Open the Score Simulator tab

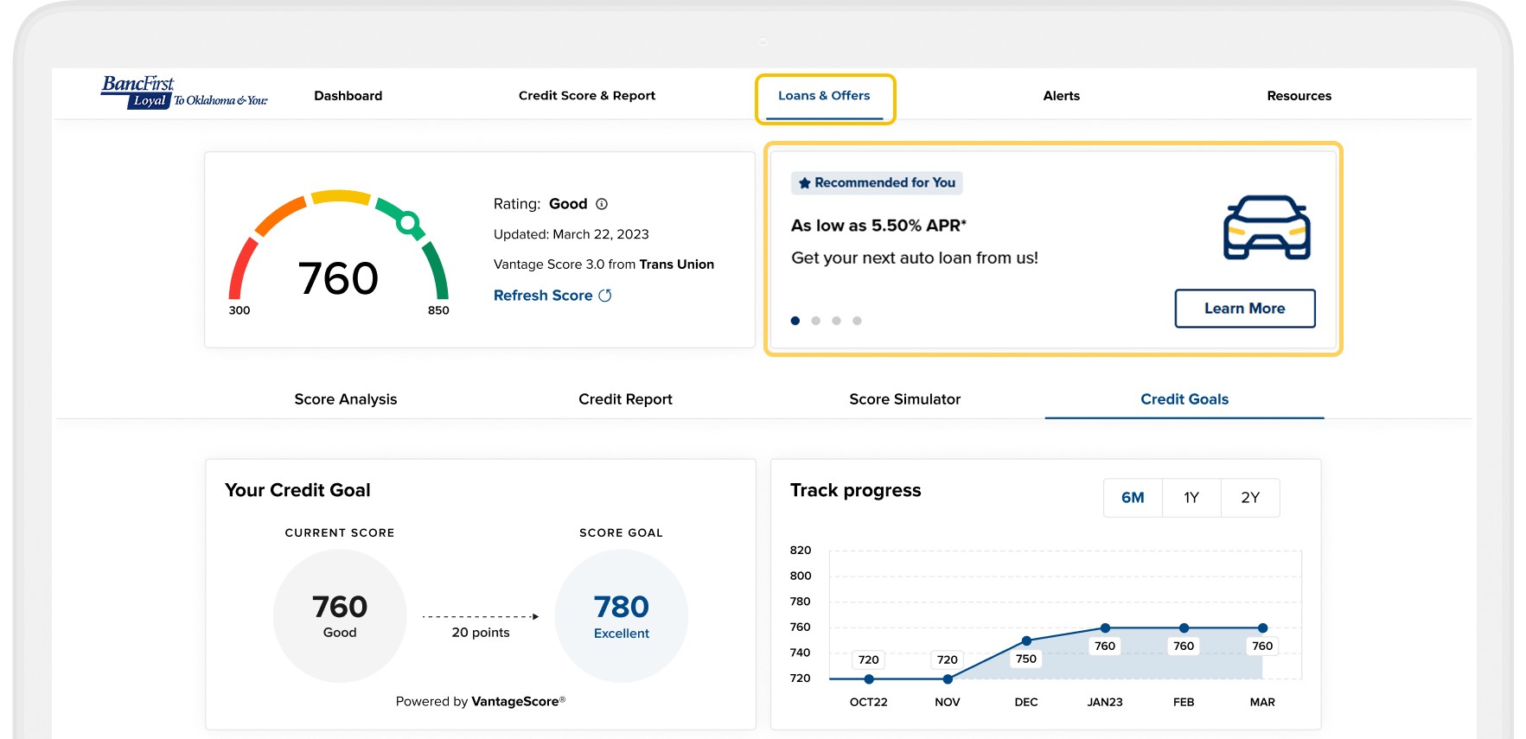coord(904,399)
